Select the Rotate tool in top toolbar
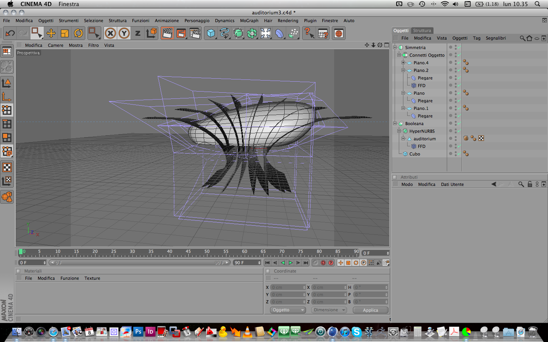The image size is (548, 342). tap(78, 33)
